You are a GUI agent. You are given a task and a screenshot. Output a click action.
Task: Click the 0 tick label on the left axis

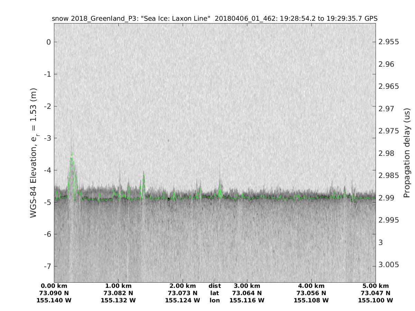pyautogui.click(x=49, y=42)
